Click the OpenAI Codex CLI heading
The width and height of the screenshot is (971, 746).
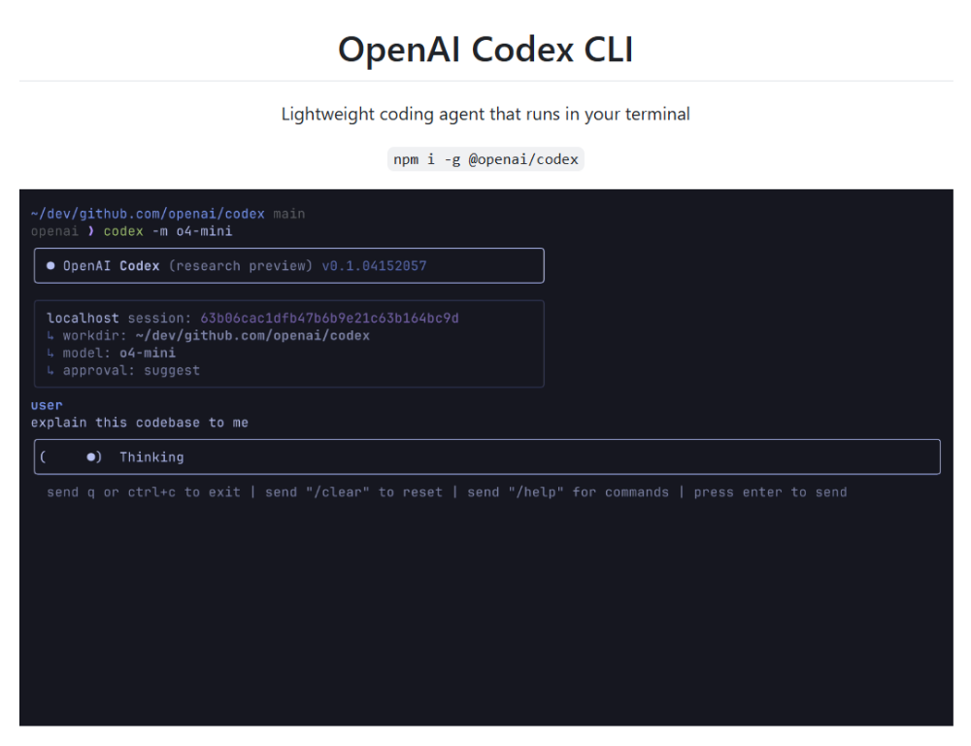pos(485,50)
